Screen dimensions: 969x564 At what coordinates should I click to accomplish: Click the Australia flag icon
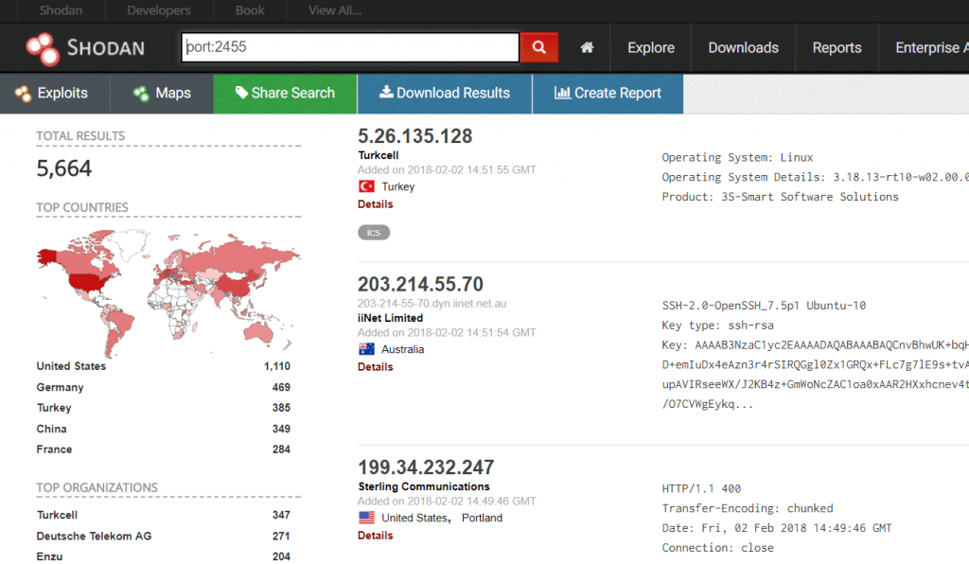366,349
